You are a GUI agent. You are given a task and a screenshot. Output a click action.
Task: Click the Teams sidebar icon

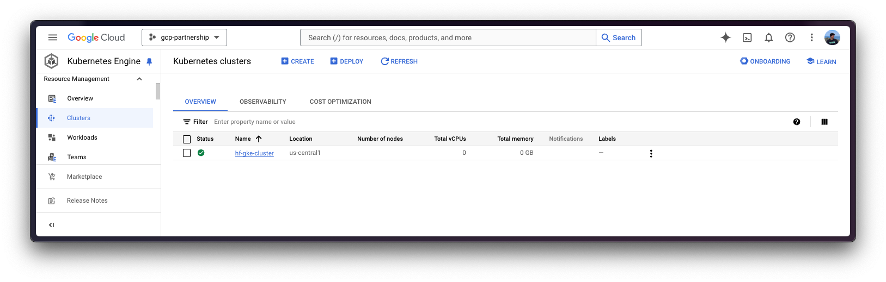[52, 158]
